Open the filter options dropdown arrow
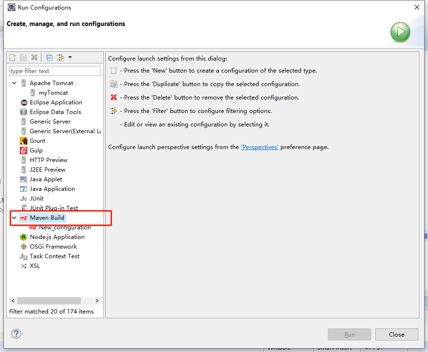Screen dimensions: 428x352 pos(70,57)
